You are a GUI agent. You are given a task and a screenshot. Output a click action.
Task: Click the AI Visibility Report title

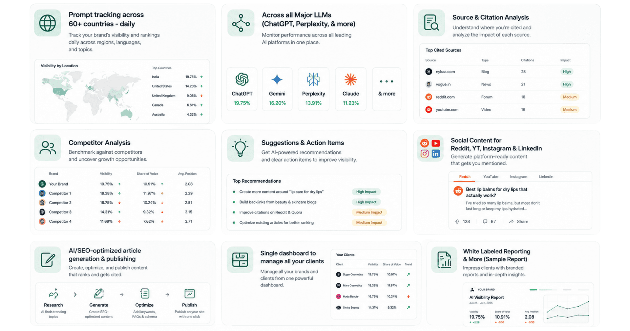click(486, 298)
